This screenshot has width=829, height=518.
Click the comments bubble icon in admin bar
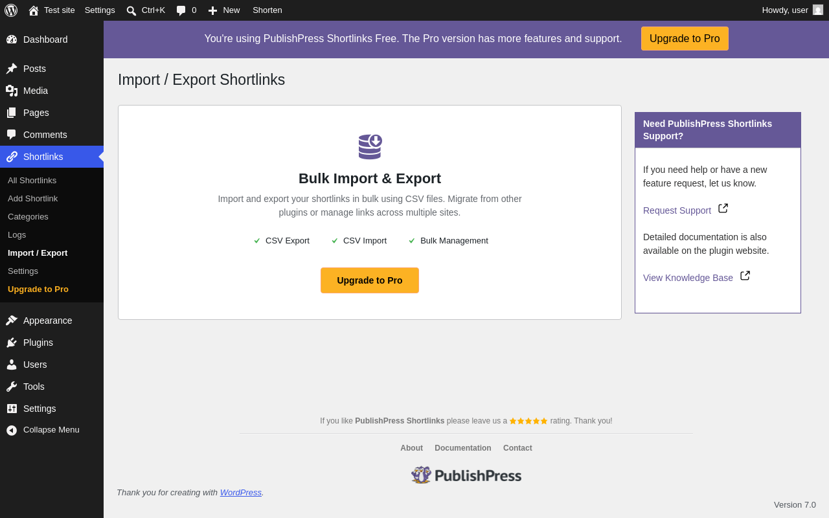(x=181, y=10)
